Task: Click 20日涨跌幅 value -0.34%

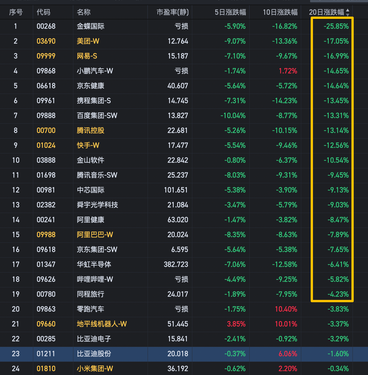Action: 338,369
